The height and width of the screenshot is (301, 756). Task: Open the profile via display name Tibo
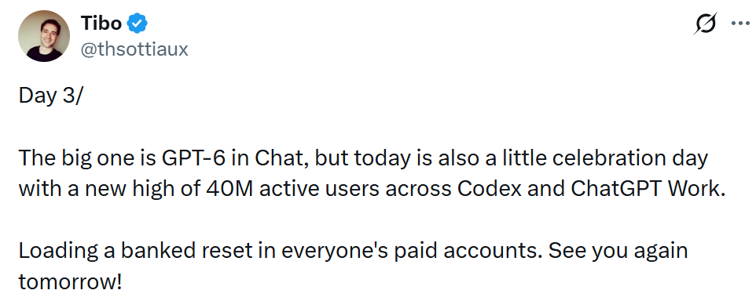coord(101,23)
